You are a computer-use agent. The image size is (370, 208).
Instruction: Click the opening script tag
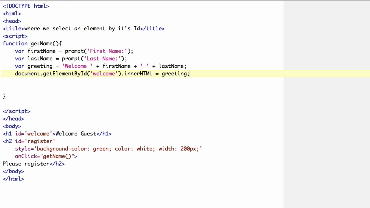[x=15, y=36]
